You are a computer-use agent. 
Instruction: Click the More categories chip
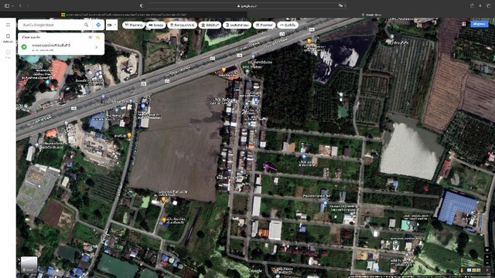[x=288, y=25]
